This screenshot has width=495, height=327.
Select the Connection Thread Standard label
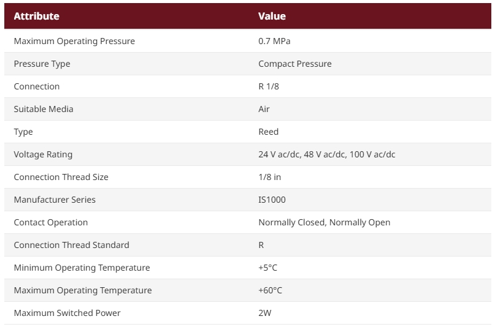click(x=71, y=245)
